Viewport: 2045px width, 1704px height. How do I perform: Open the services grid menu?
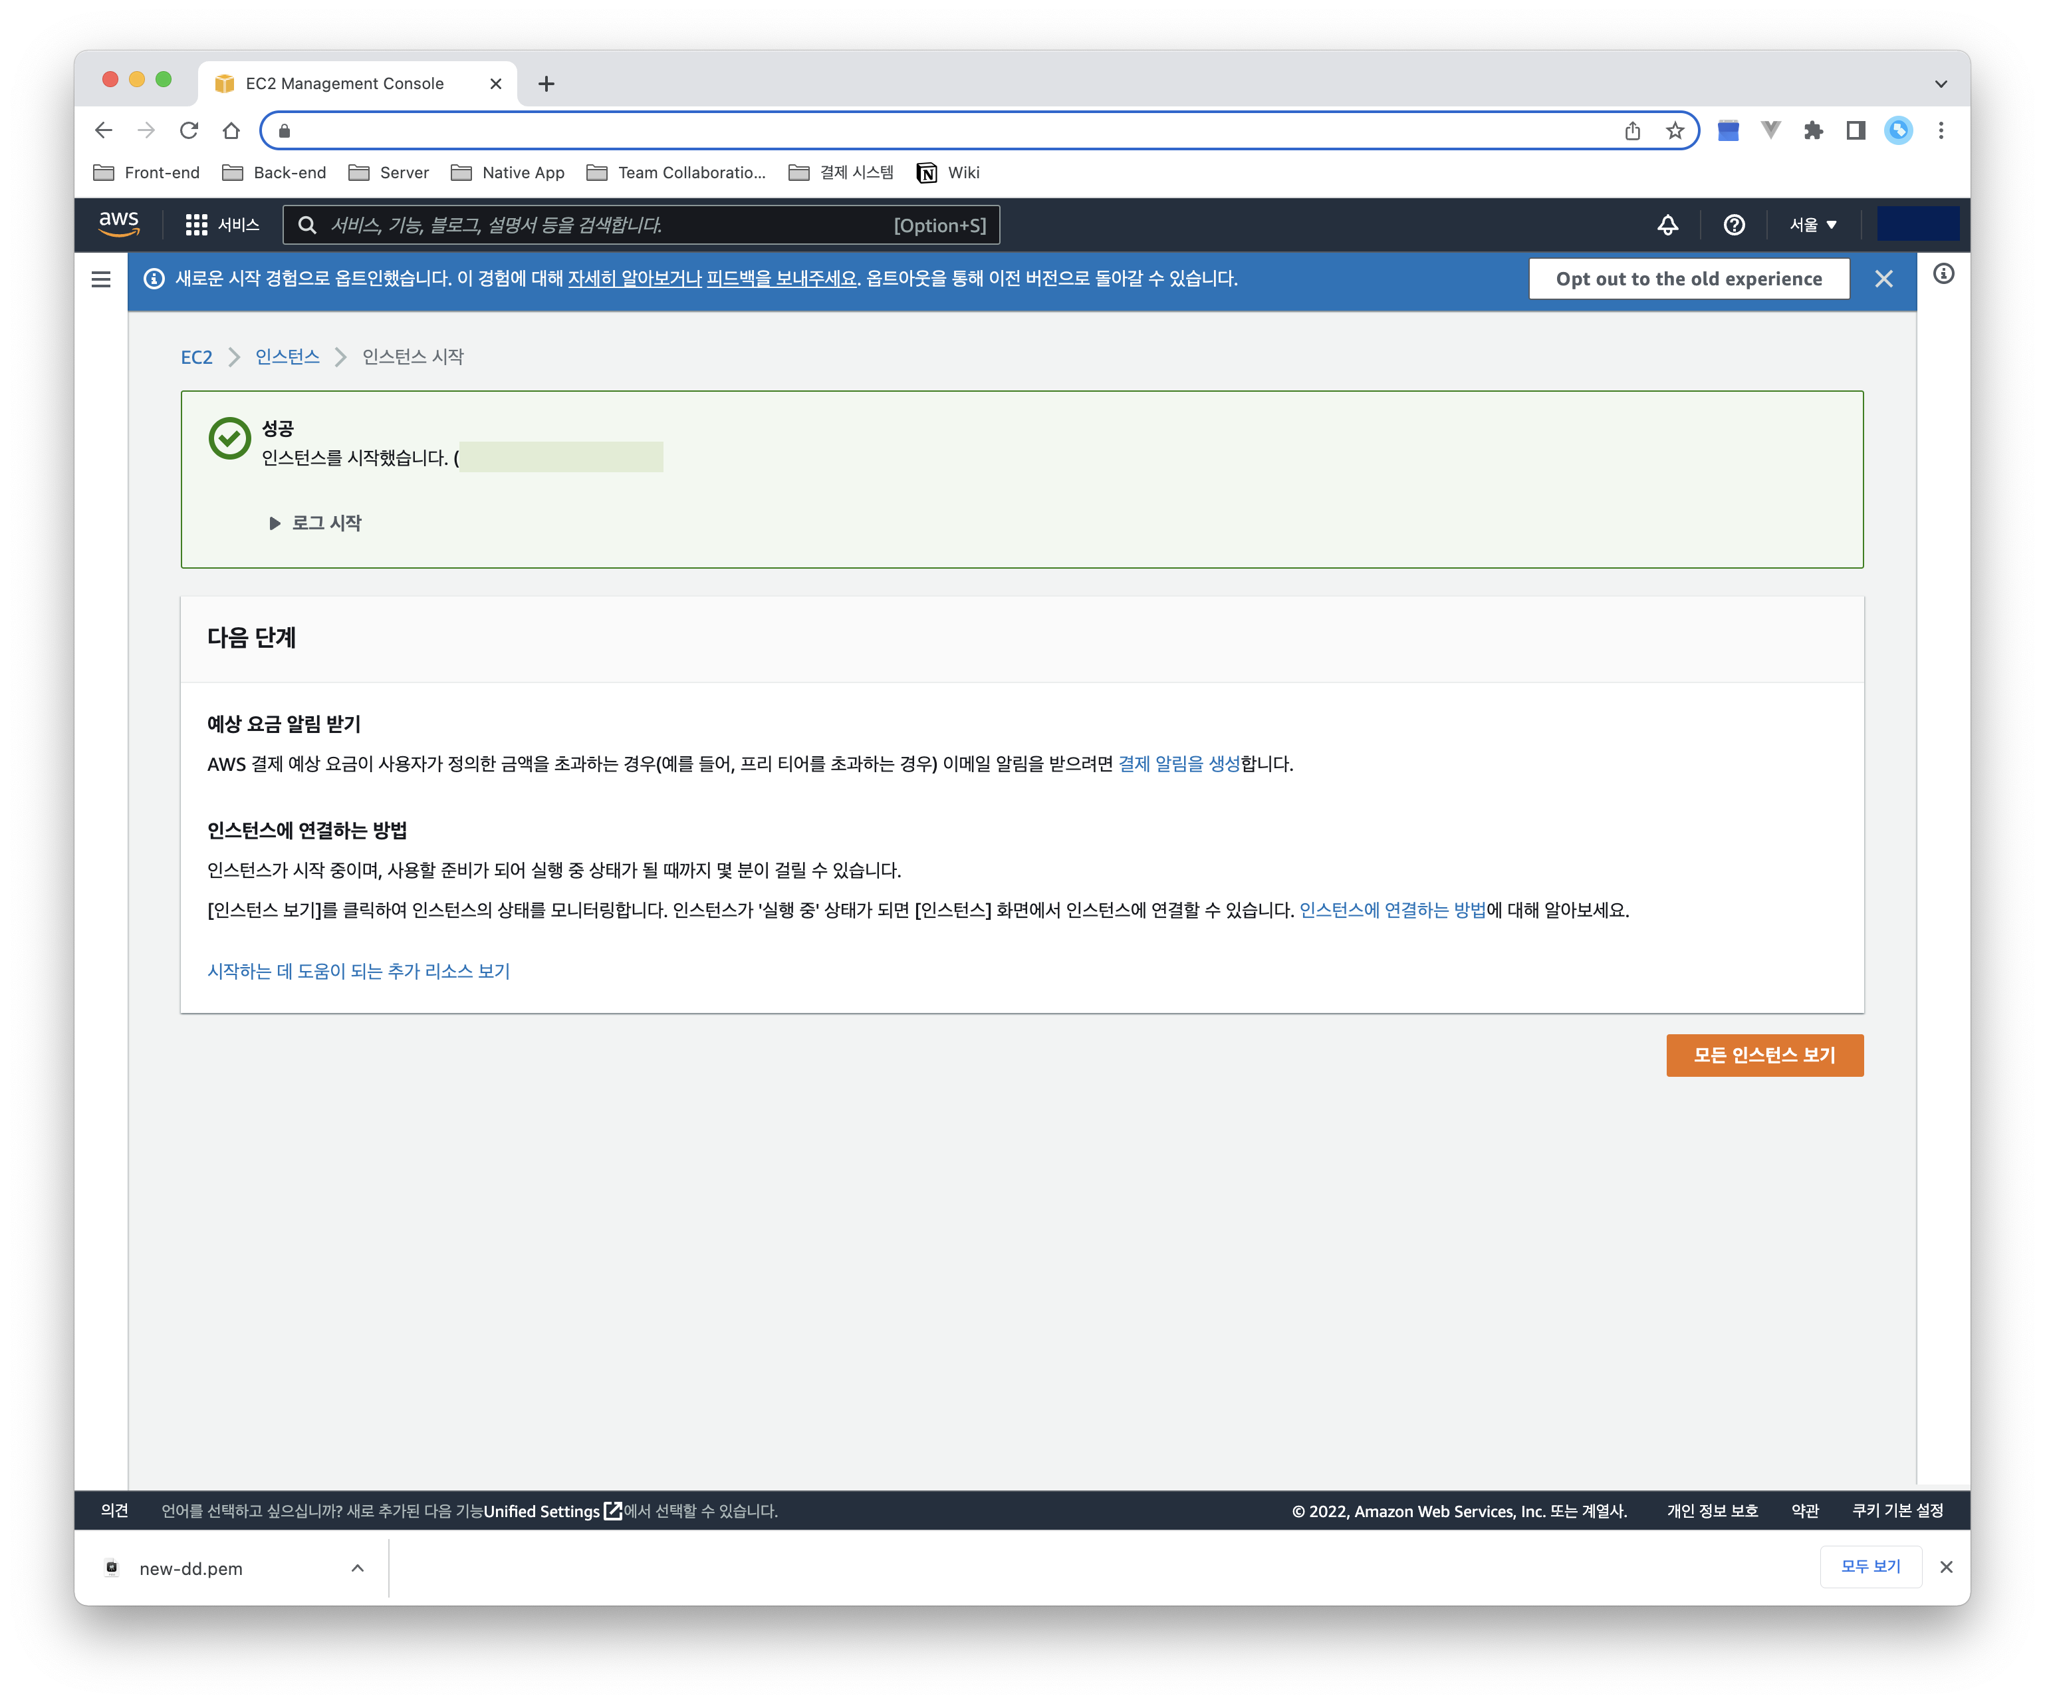(195, 225)
